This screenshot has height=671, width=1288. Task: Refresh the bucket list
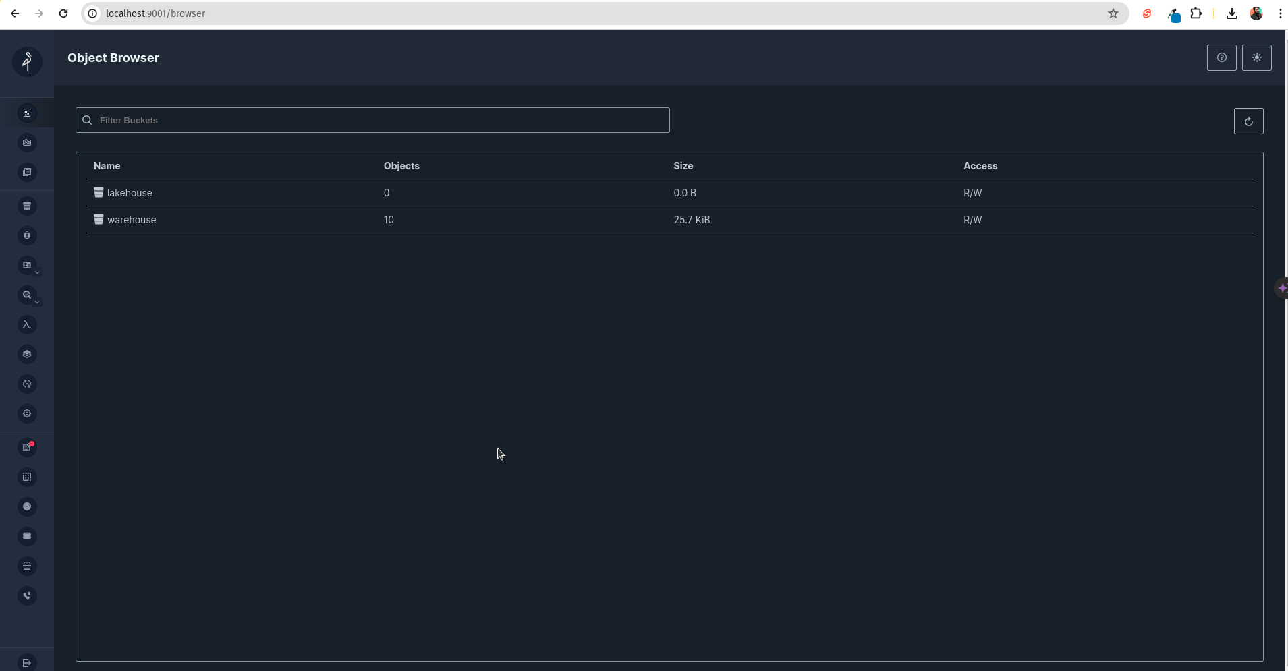[x=1250, y=120]
